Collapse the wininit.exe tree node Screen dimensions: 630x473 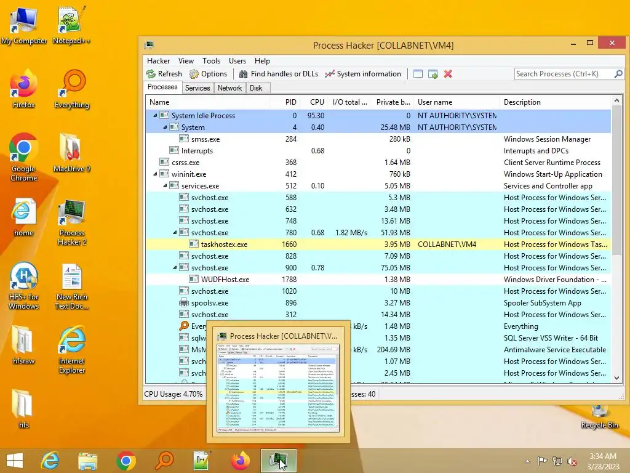click(x=155, y=174)
